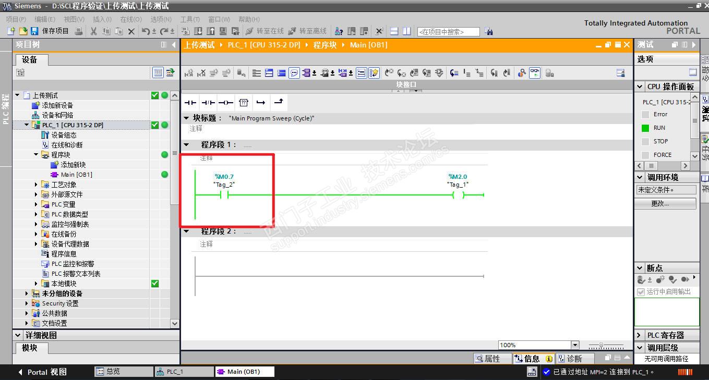Open the 属性 tab
Screen dimensions: 709x380
click(x=492, y=359)
